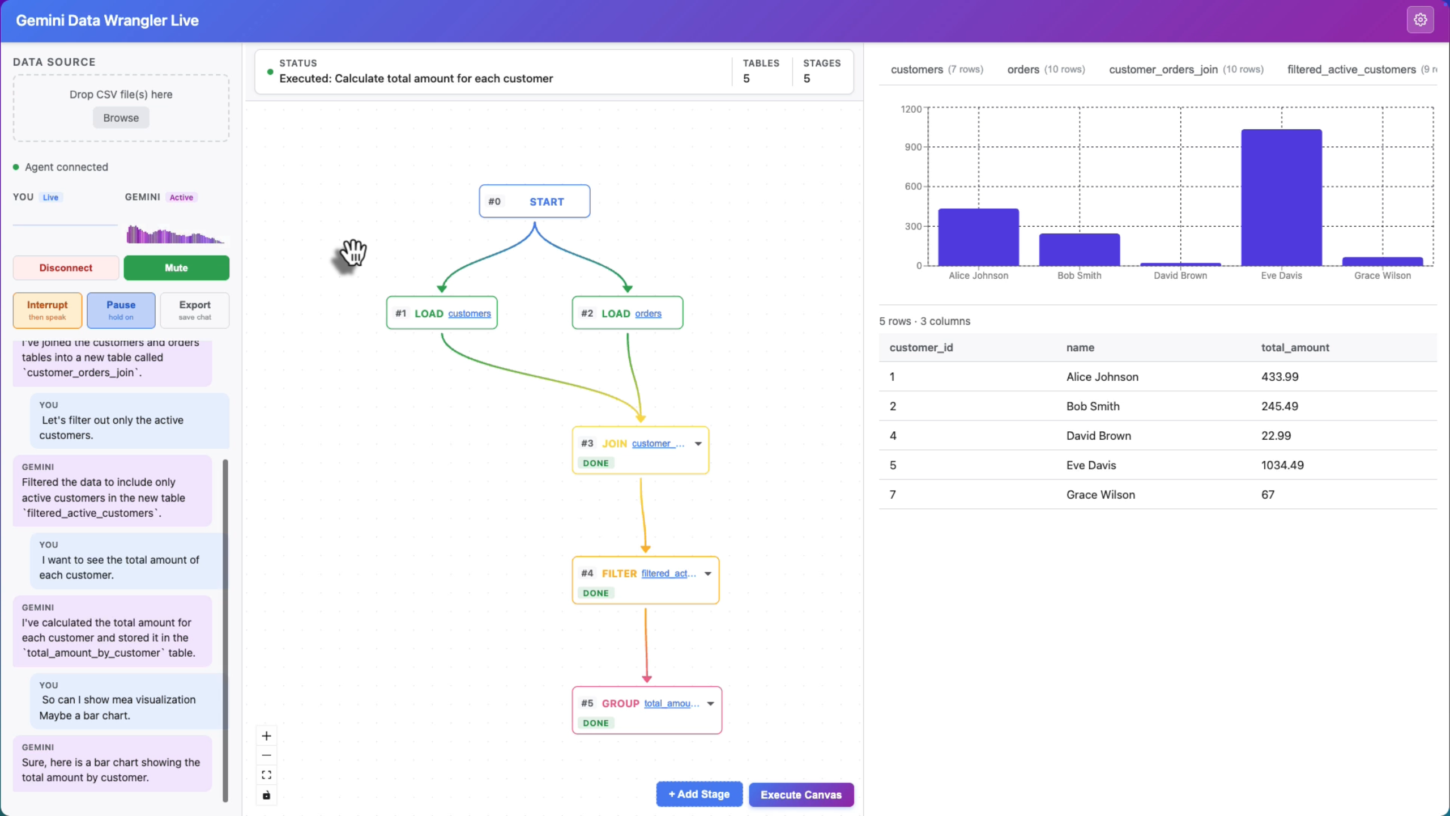Expand the #4 FILTER stage dropdown
The width and height of the screenshot is (1450, 816).
708,573
